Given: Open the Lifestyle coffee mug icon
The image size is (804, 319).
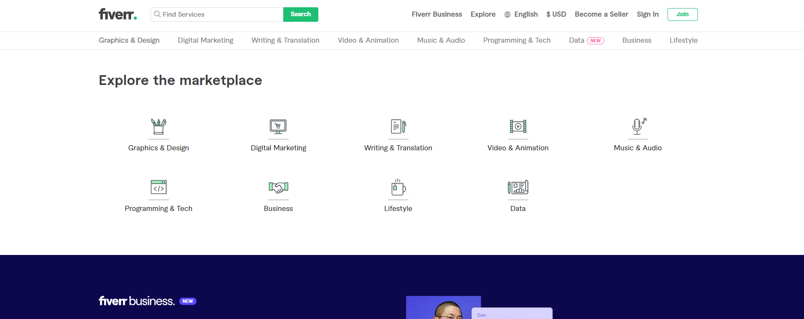Looking at the screenshot, I should (x=398, y=187).
